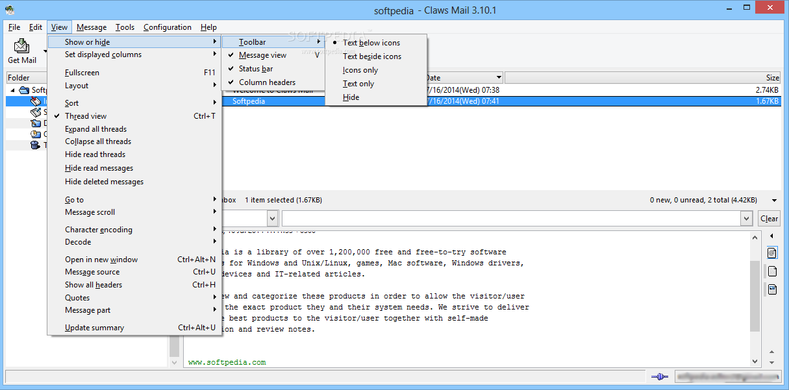Choose Show all headers
Viewport: 789px width, 390px height.
pos(135,285)
